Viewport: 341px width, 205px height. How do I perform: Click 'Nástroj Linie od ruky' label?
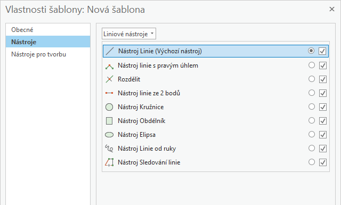tap(147, 149)
